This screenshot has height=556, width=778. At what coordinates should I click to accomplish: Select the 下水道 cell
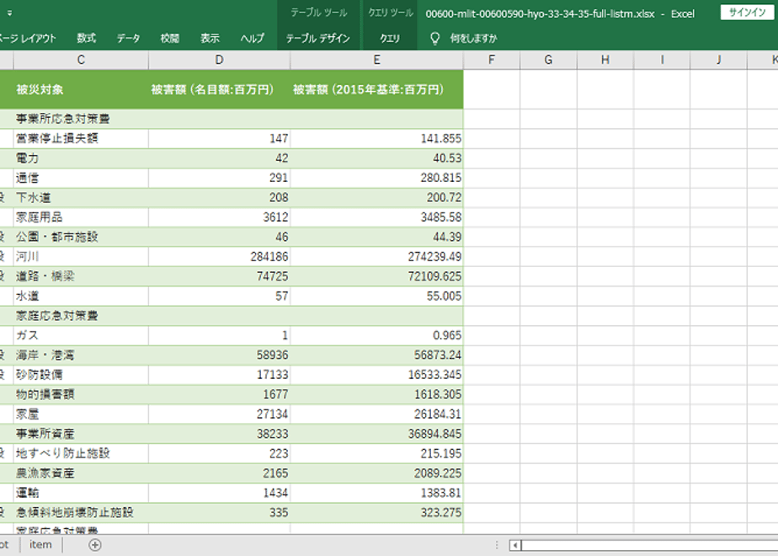tap(81, 198)
